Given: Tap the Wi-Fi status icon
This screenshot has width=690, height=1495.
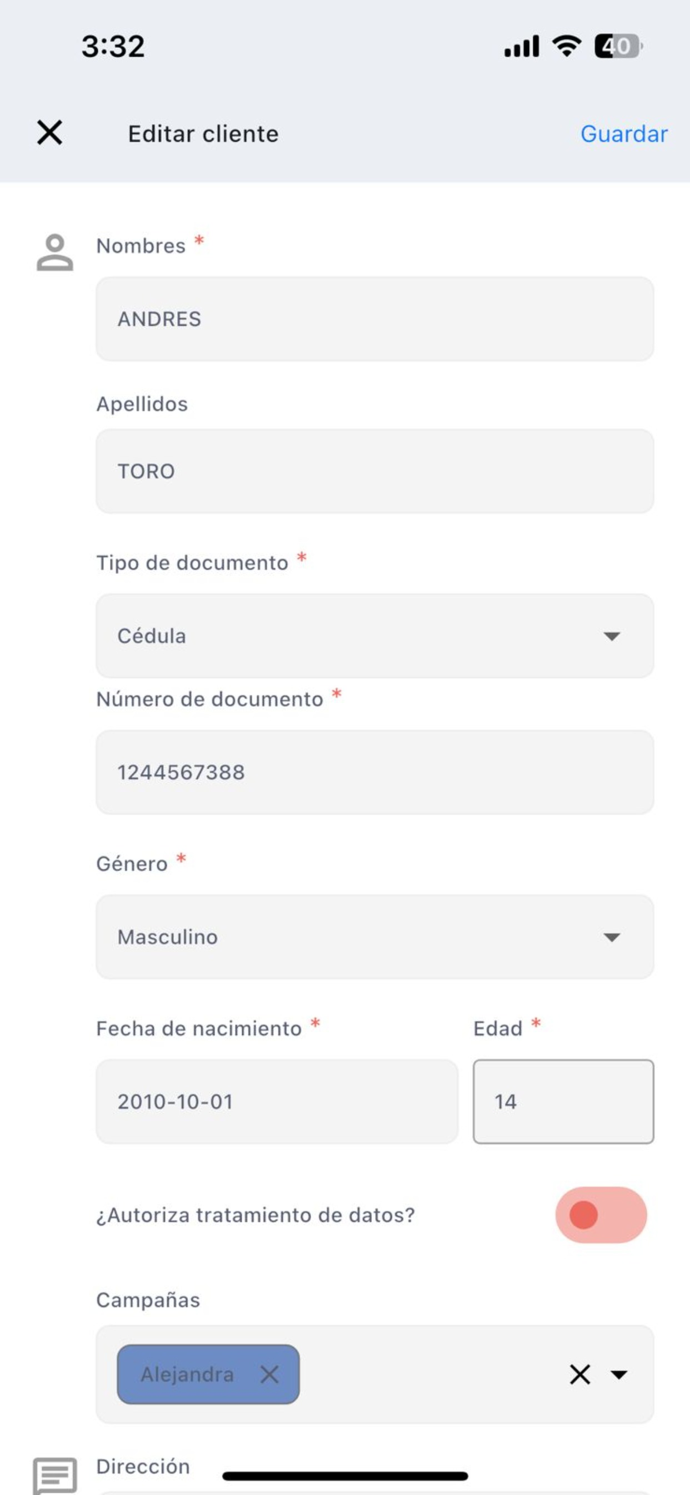Looking at the screenshot, I should coord(567,46).
